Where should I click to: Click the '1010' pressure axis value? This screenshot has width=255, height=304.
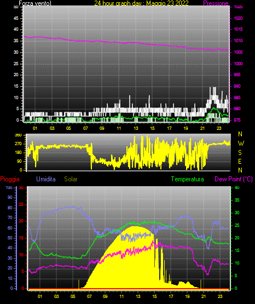(x=238, y=41)
